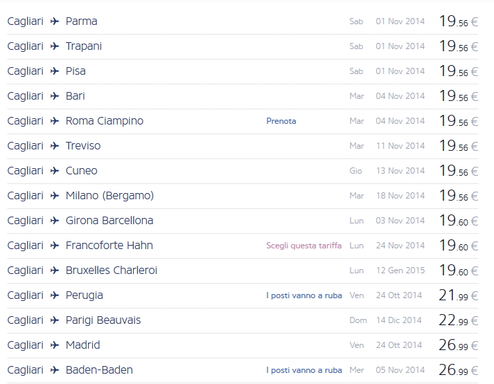This screenshot has height=384, width=494.
Task: Click the airplane icon beside Trapani
Action: tap(55, 46)
